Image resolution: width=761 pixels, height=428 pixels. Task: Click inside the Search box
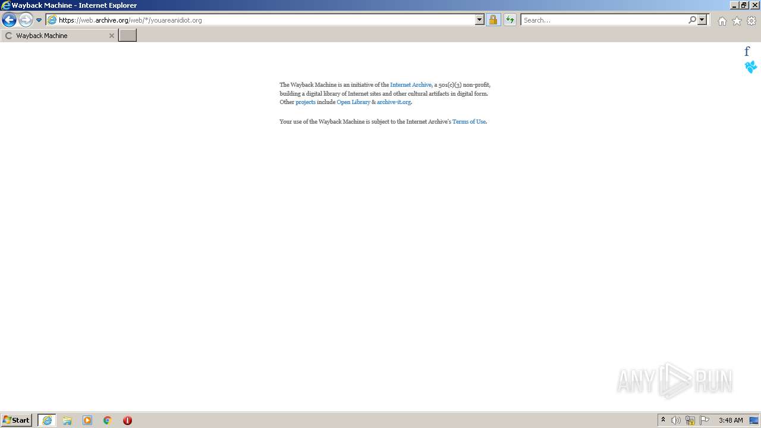tap(604, 20)
